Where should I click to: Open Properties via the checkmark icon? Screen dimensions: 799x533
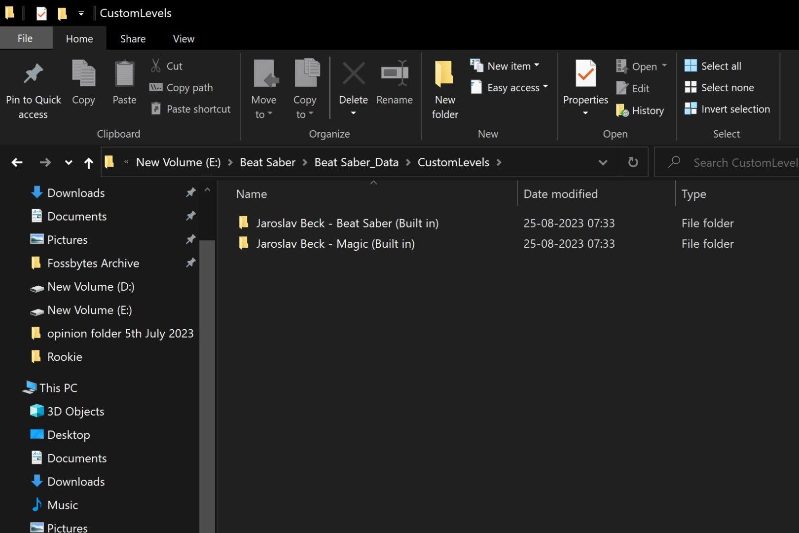point(585,74)
